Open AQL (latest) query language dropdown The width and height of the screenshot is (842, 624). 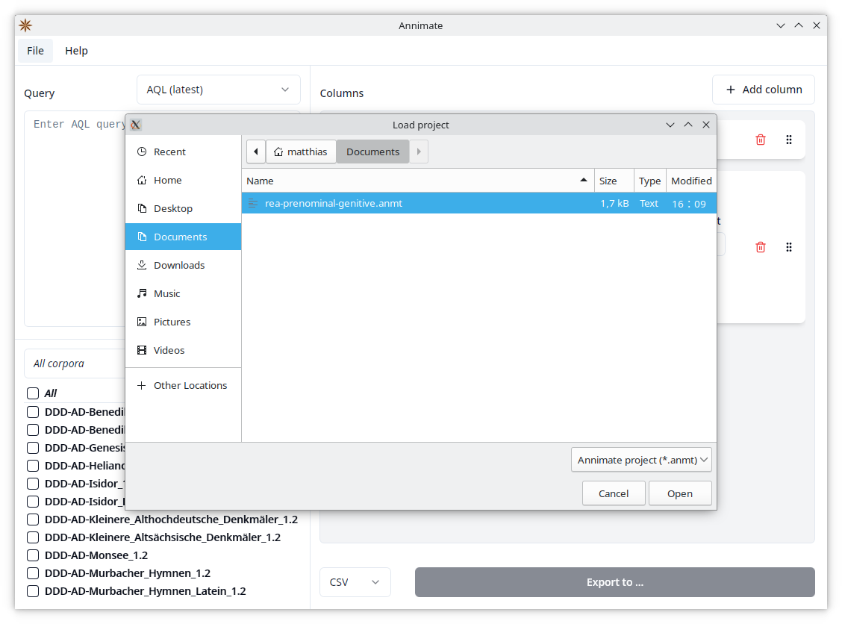pos(219,90)
